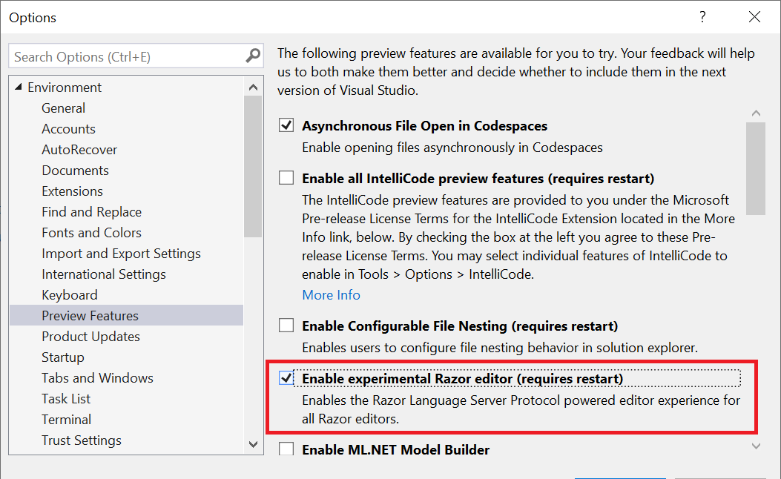Uncheck Enable experimental Razor editor
This screenshot has width=781, height=479.
coord(286,378)
